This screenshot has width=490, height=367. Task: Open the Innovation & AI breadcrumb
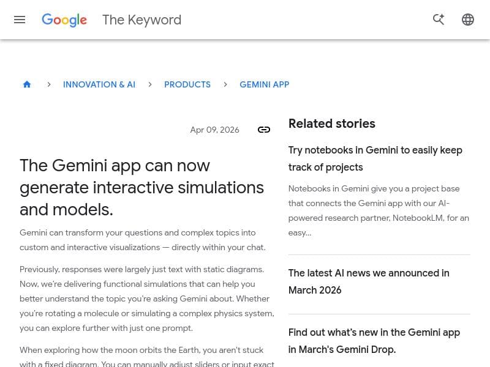(x=99, y=84)
